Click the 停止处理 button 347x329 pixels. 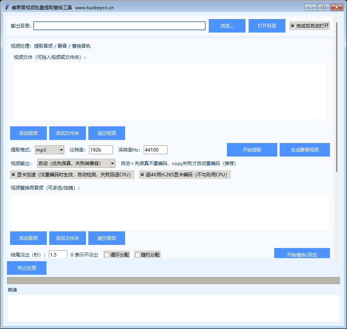[27, 268]
